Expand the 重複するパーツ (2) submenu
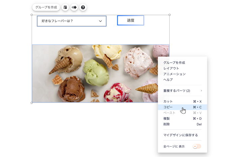The image size is (236, 157). click(x=182, y=91)
